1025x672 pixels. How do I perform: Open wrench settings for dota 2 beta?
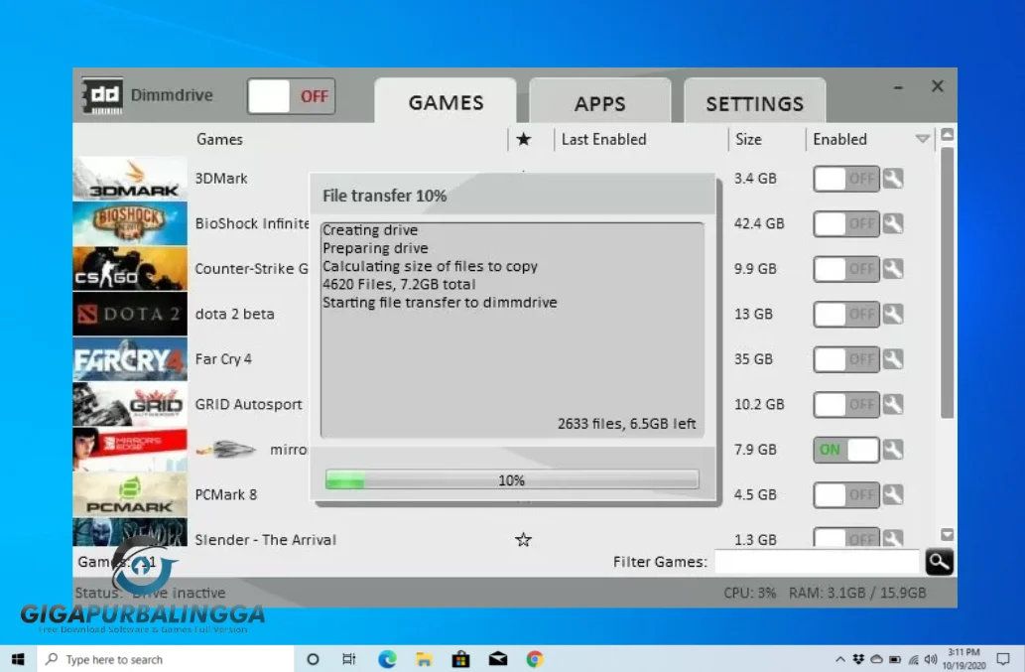pos(893,314)
